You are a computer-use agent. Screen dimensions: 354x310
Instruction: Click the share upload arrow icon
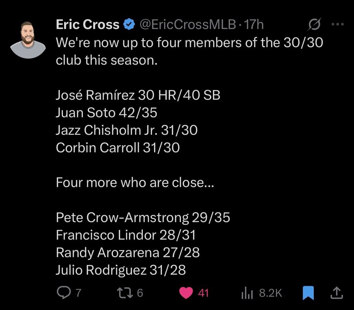pyautogui.click(x=337, y=293)
